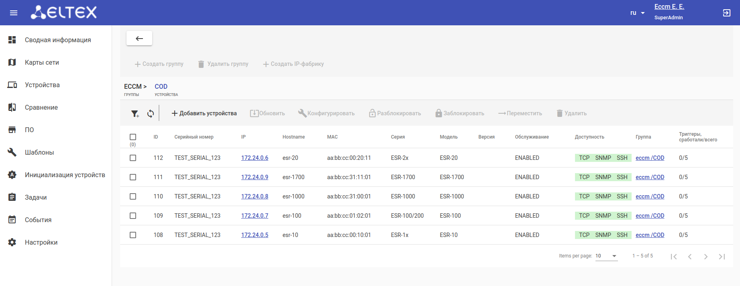
Task: Open the Eccm E. E. user profile link
Action: (x=669, y=7)
